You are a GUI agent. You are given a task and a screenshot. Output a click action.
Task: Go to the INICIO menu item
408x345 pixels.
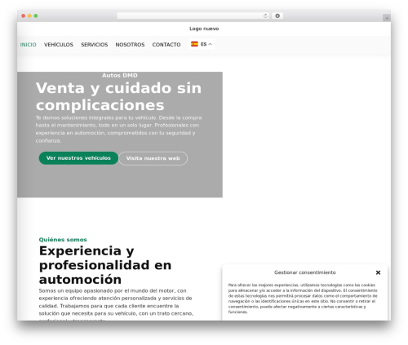point(28,45)
